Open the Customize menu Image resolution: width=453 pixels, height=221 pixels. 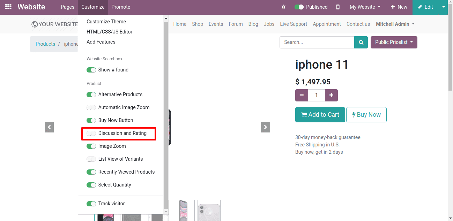pos(93,7)
